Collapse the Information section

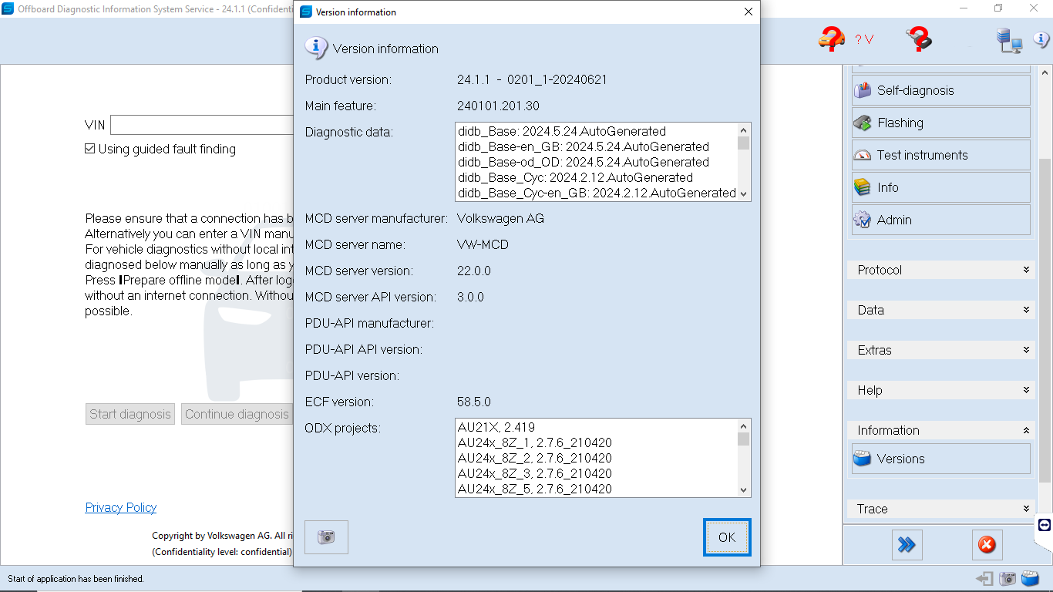click(940, 430)
